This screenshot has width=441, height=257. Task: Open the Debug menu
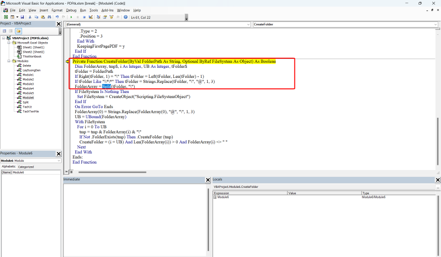click(x=71, y=10)
